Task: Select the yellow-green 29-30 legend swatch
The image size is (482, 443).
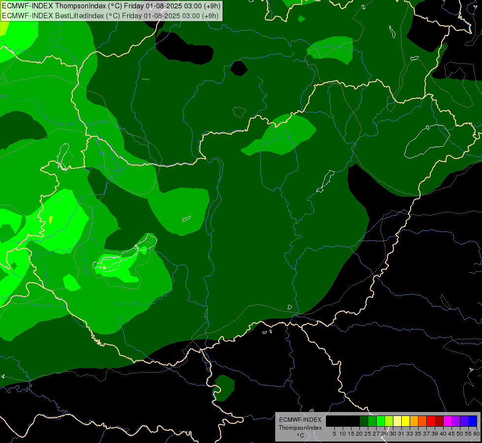Action: click(x=389, y=421)
